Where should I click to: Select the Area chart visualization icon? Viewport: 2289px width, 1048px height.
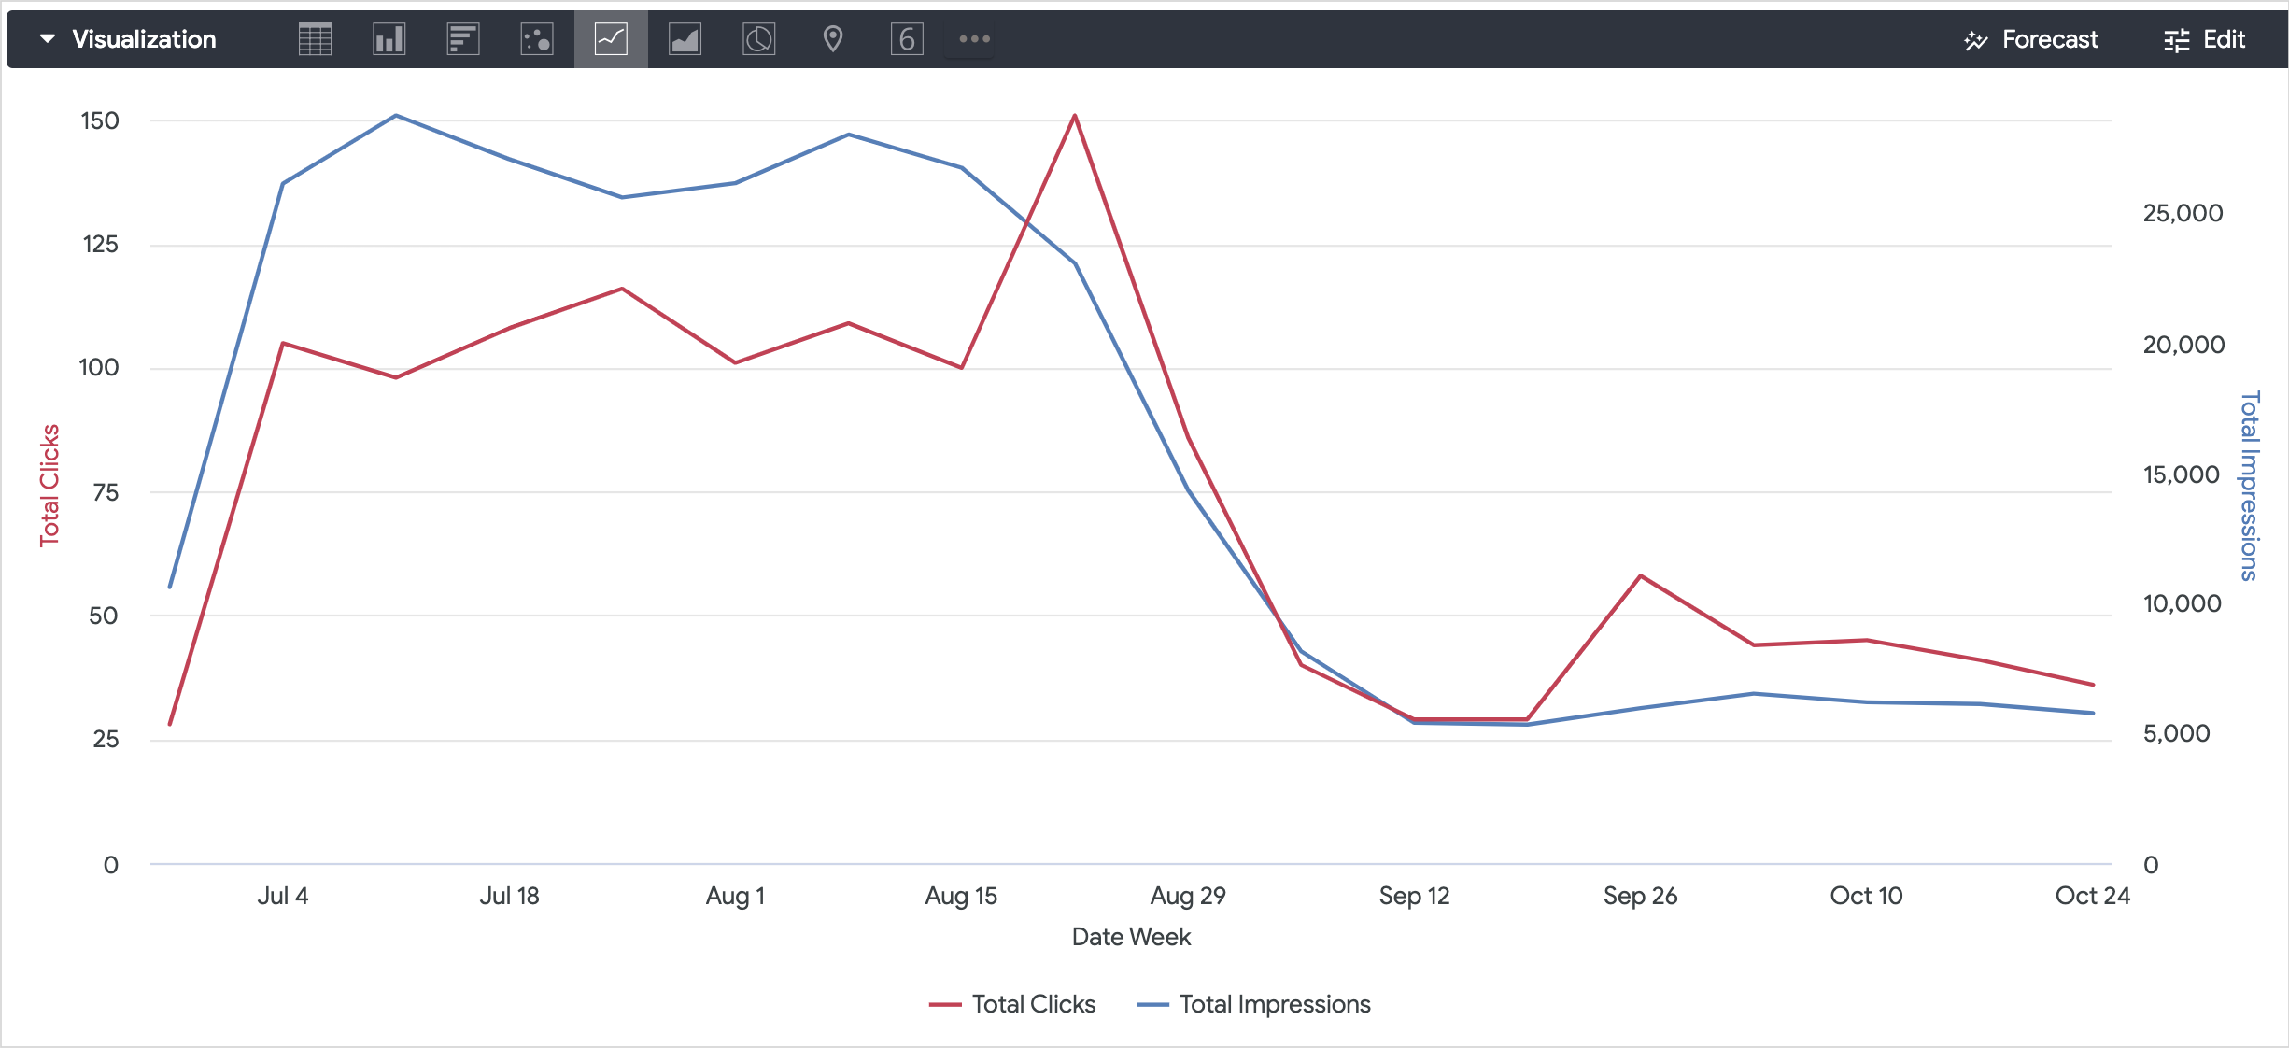click(x=685, y=39)
